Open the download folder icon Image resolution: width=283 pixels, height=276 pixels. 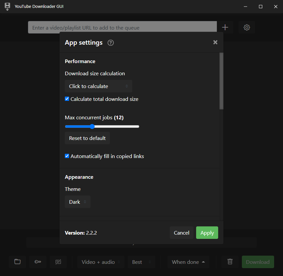pyautogui.click(x=17, y=262)
